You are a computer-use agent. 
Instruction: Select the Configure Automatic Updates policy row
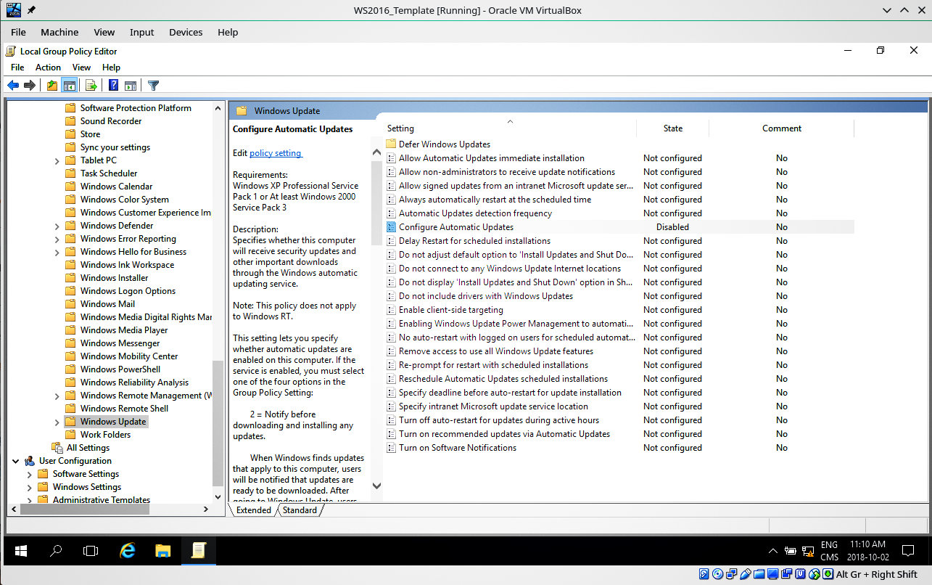pos(619,227)
